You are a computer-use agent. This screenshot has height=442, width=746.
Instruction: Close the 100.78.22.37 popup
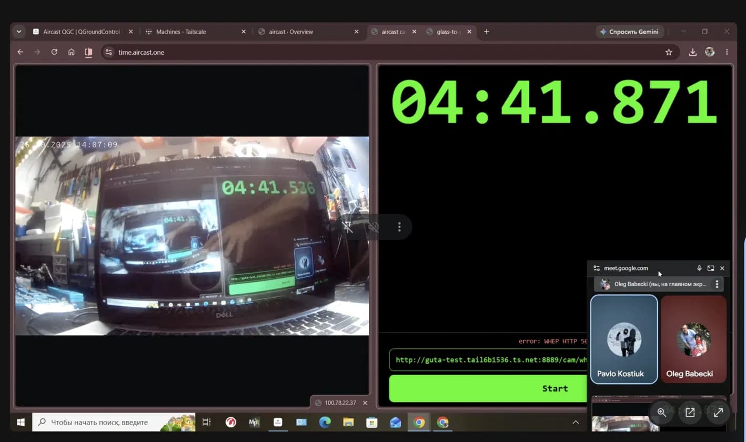365,403
